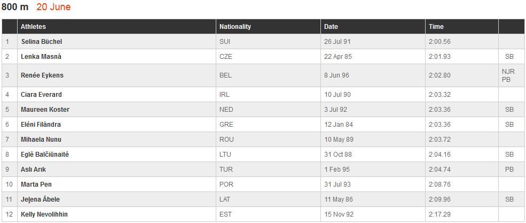Click the NJR PB note for Eykens
526x223 pixels.
click(508, 75)
